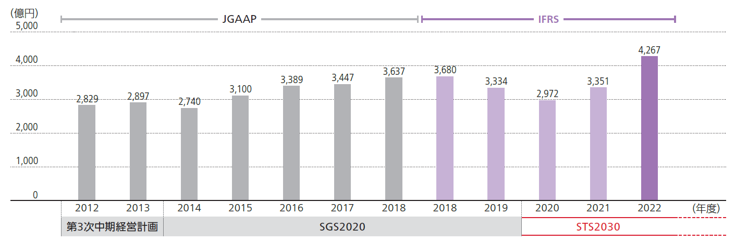735x242 pixels.
Task: Click the gray bar for 2015
Action: [240, 148]
